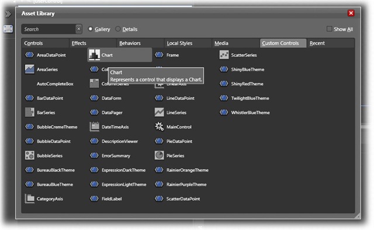374x230 pixels.
Task: Select the DataForm icon
Action: (94, 98)
